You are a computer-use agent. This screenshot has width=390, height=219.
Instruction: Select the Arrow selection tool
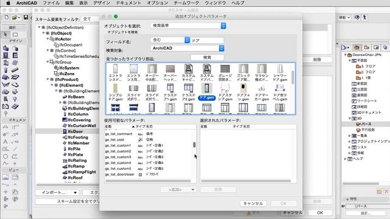[x=5, y=34]
